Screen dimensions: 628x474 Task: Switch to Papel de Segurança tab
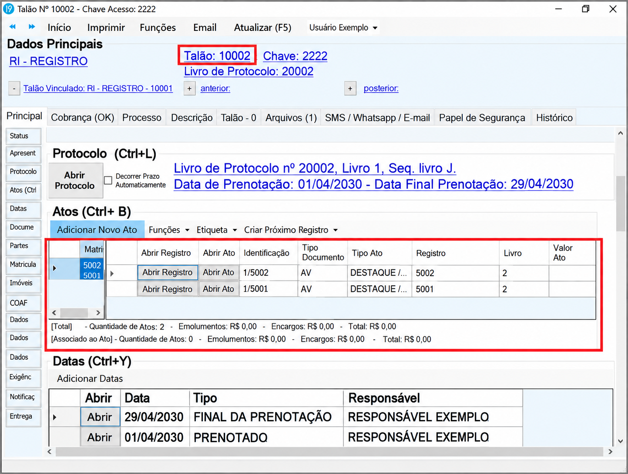coord(482,117)
